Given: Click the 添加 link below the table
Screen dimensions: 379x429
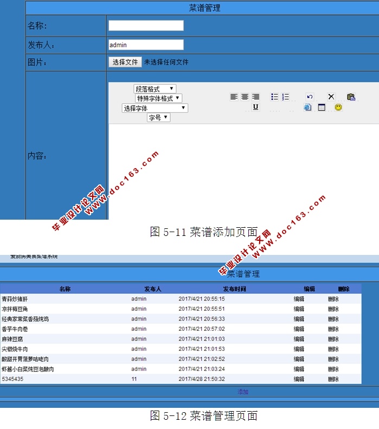Looking at the screenshot, I should pos(243,392).
